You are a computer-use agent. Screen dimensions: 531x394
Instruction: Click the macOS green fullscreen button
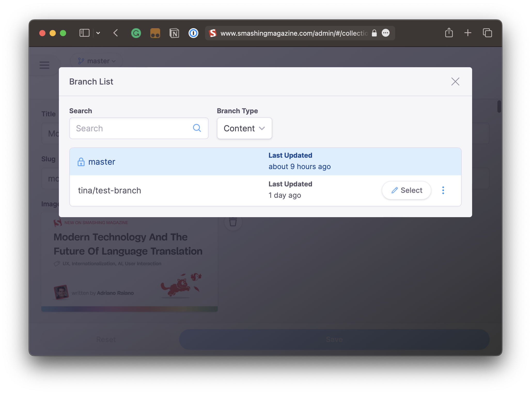(63, 33)
